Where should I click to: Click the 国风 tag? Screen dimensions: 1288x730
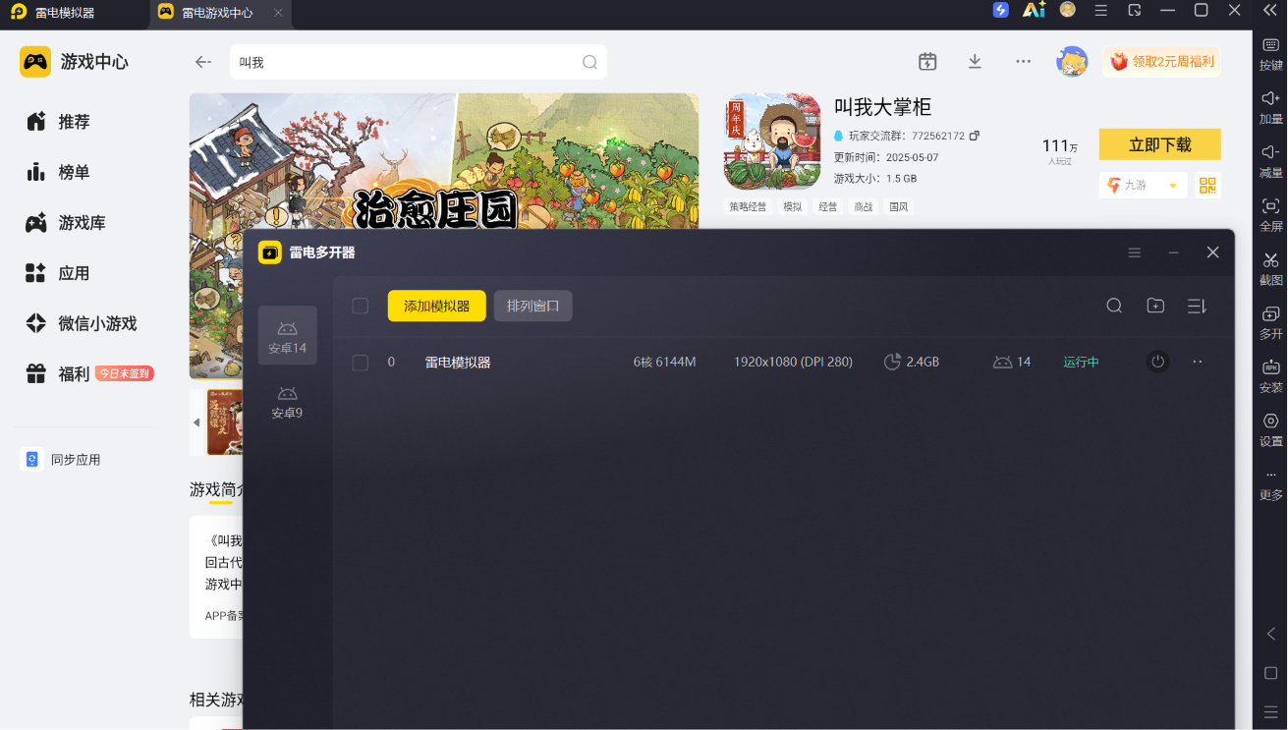pyautogui.click(x=899, y=207)
